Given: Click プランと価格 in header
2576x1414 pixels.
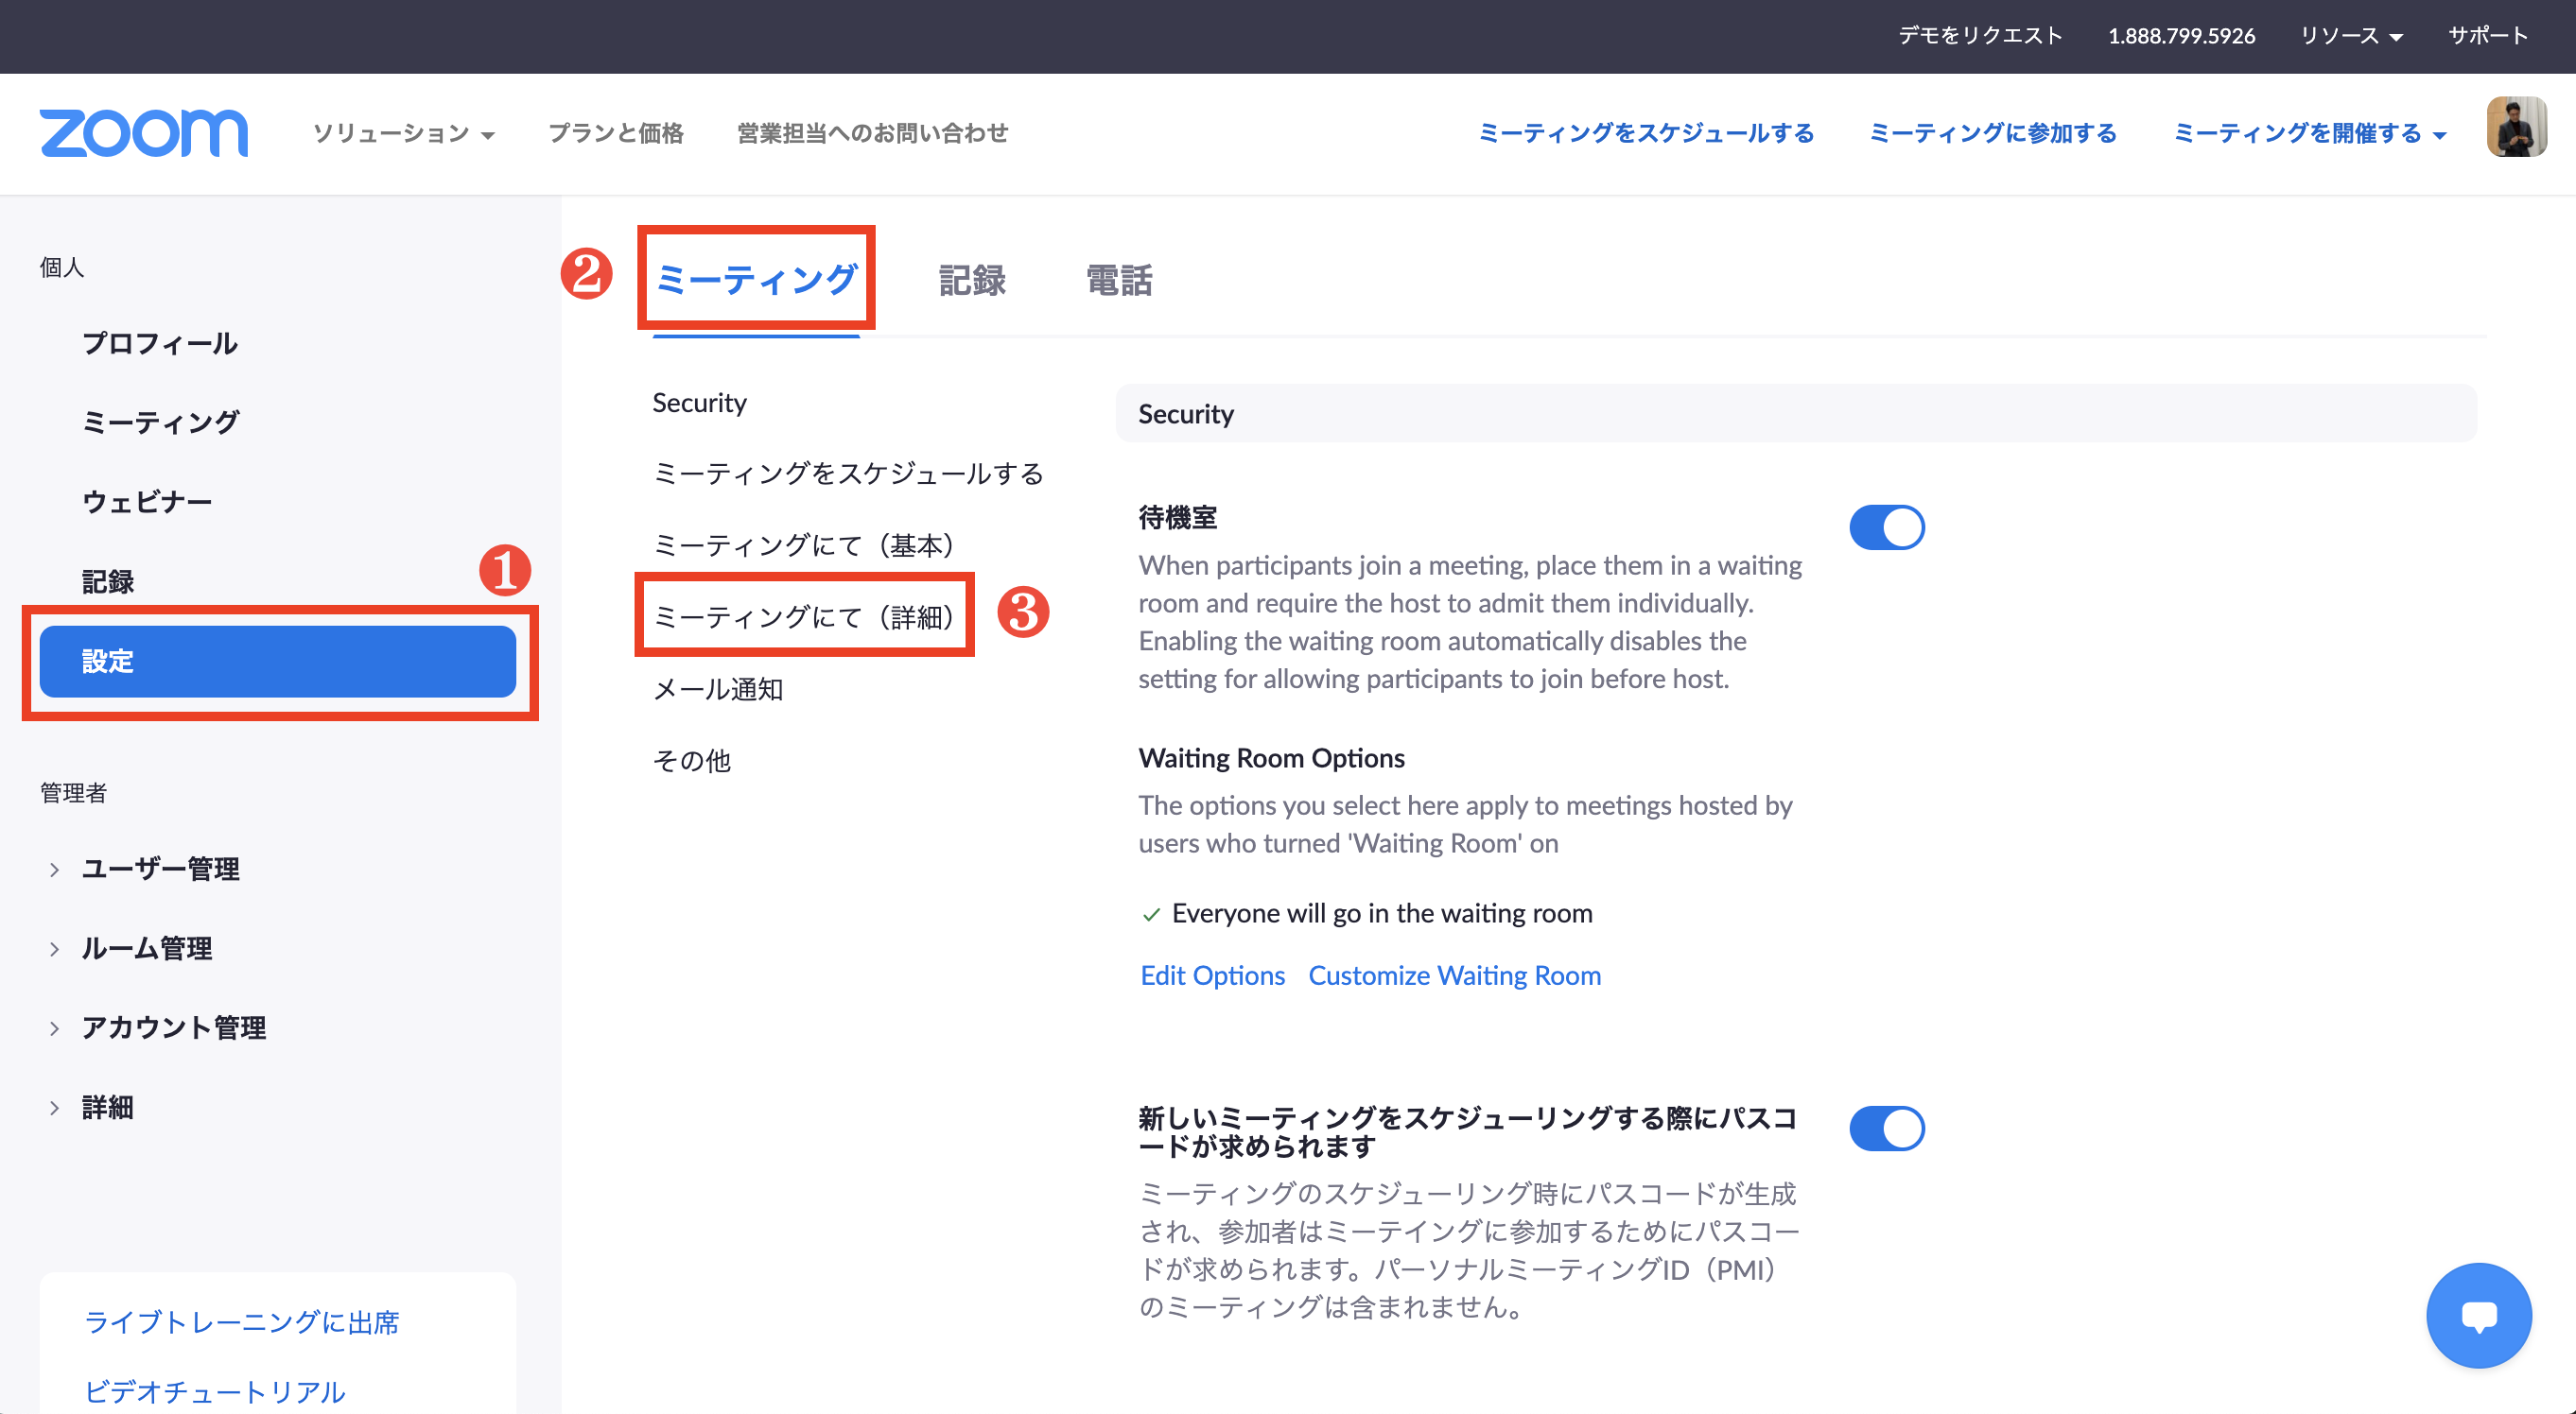Looking at the screenshot, I should [x=615, y=133].
